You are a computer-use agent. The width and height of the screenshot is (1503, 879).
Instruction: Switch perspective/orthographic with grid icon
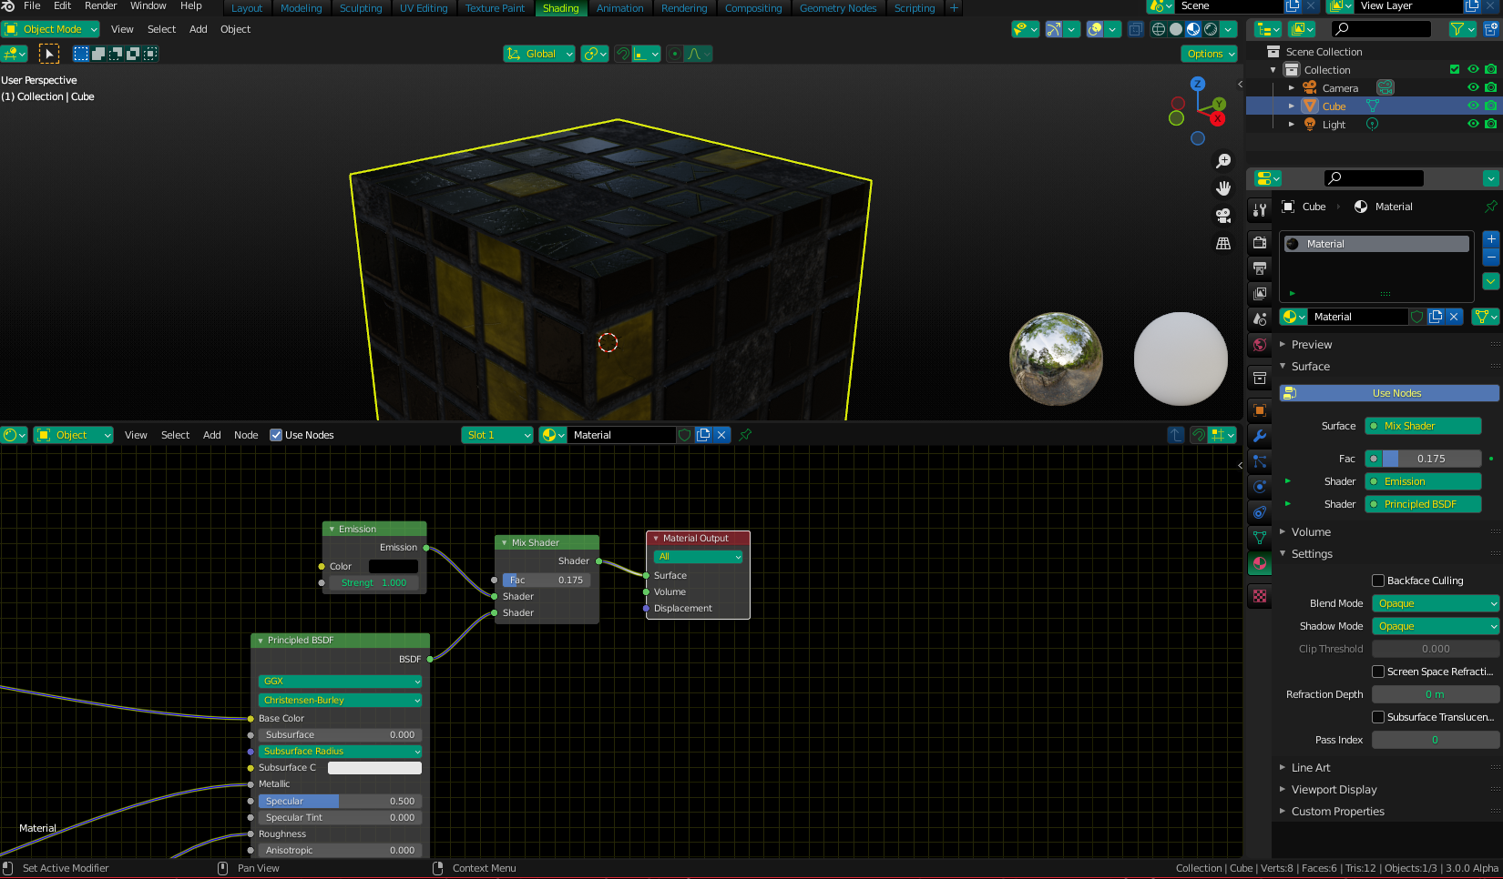(1223, 243)
